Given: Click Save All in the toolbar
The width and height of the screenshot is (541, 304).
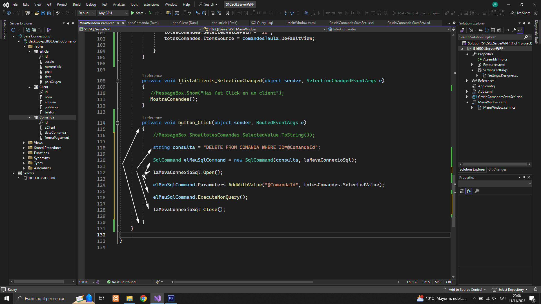Looking at the screenshot, I should coord(49,13).
